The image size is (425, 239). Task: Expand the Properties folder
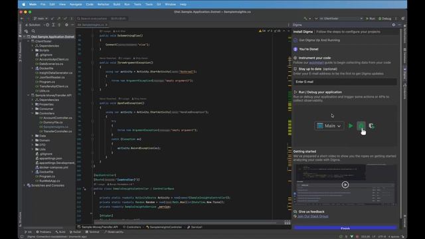(x=33, y=104)
